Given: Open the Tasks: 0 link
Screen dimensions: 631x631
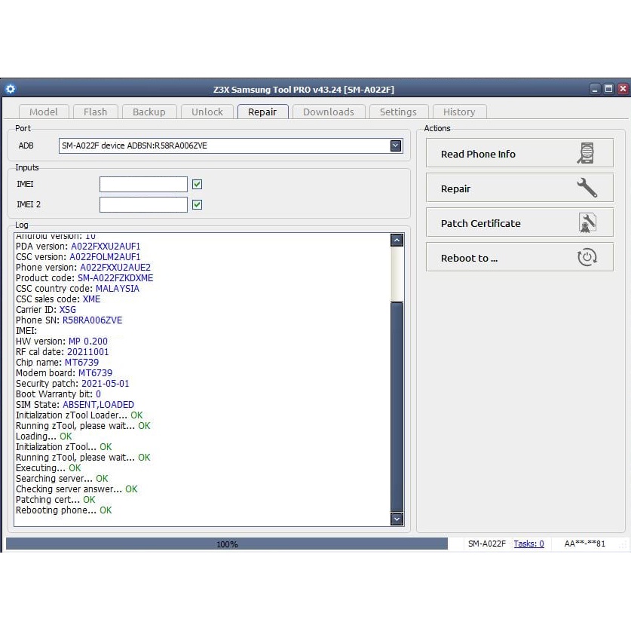Looking at the screenshot, I should click(x=528, y=544).
